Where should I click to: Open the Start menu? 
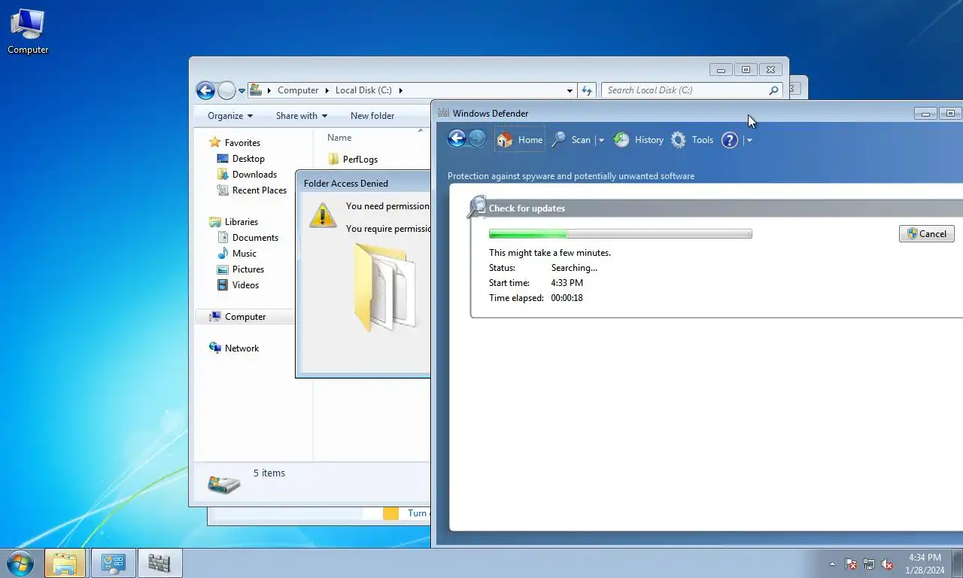point(20,563)
